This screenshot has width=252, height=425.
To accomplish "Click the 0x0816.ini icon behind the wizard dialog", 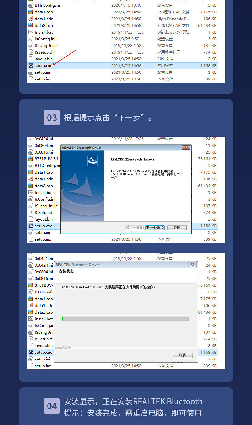I will click(31, 152).
